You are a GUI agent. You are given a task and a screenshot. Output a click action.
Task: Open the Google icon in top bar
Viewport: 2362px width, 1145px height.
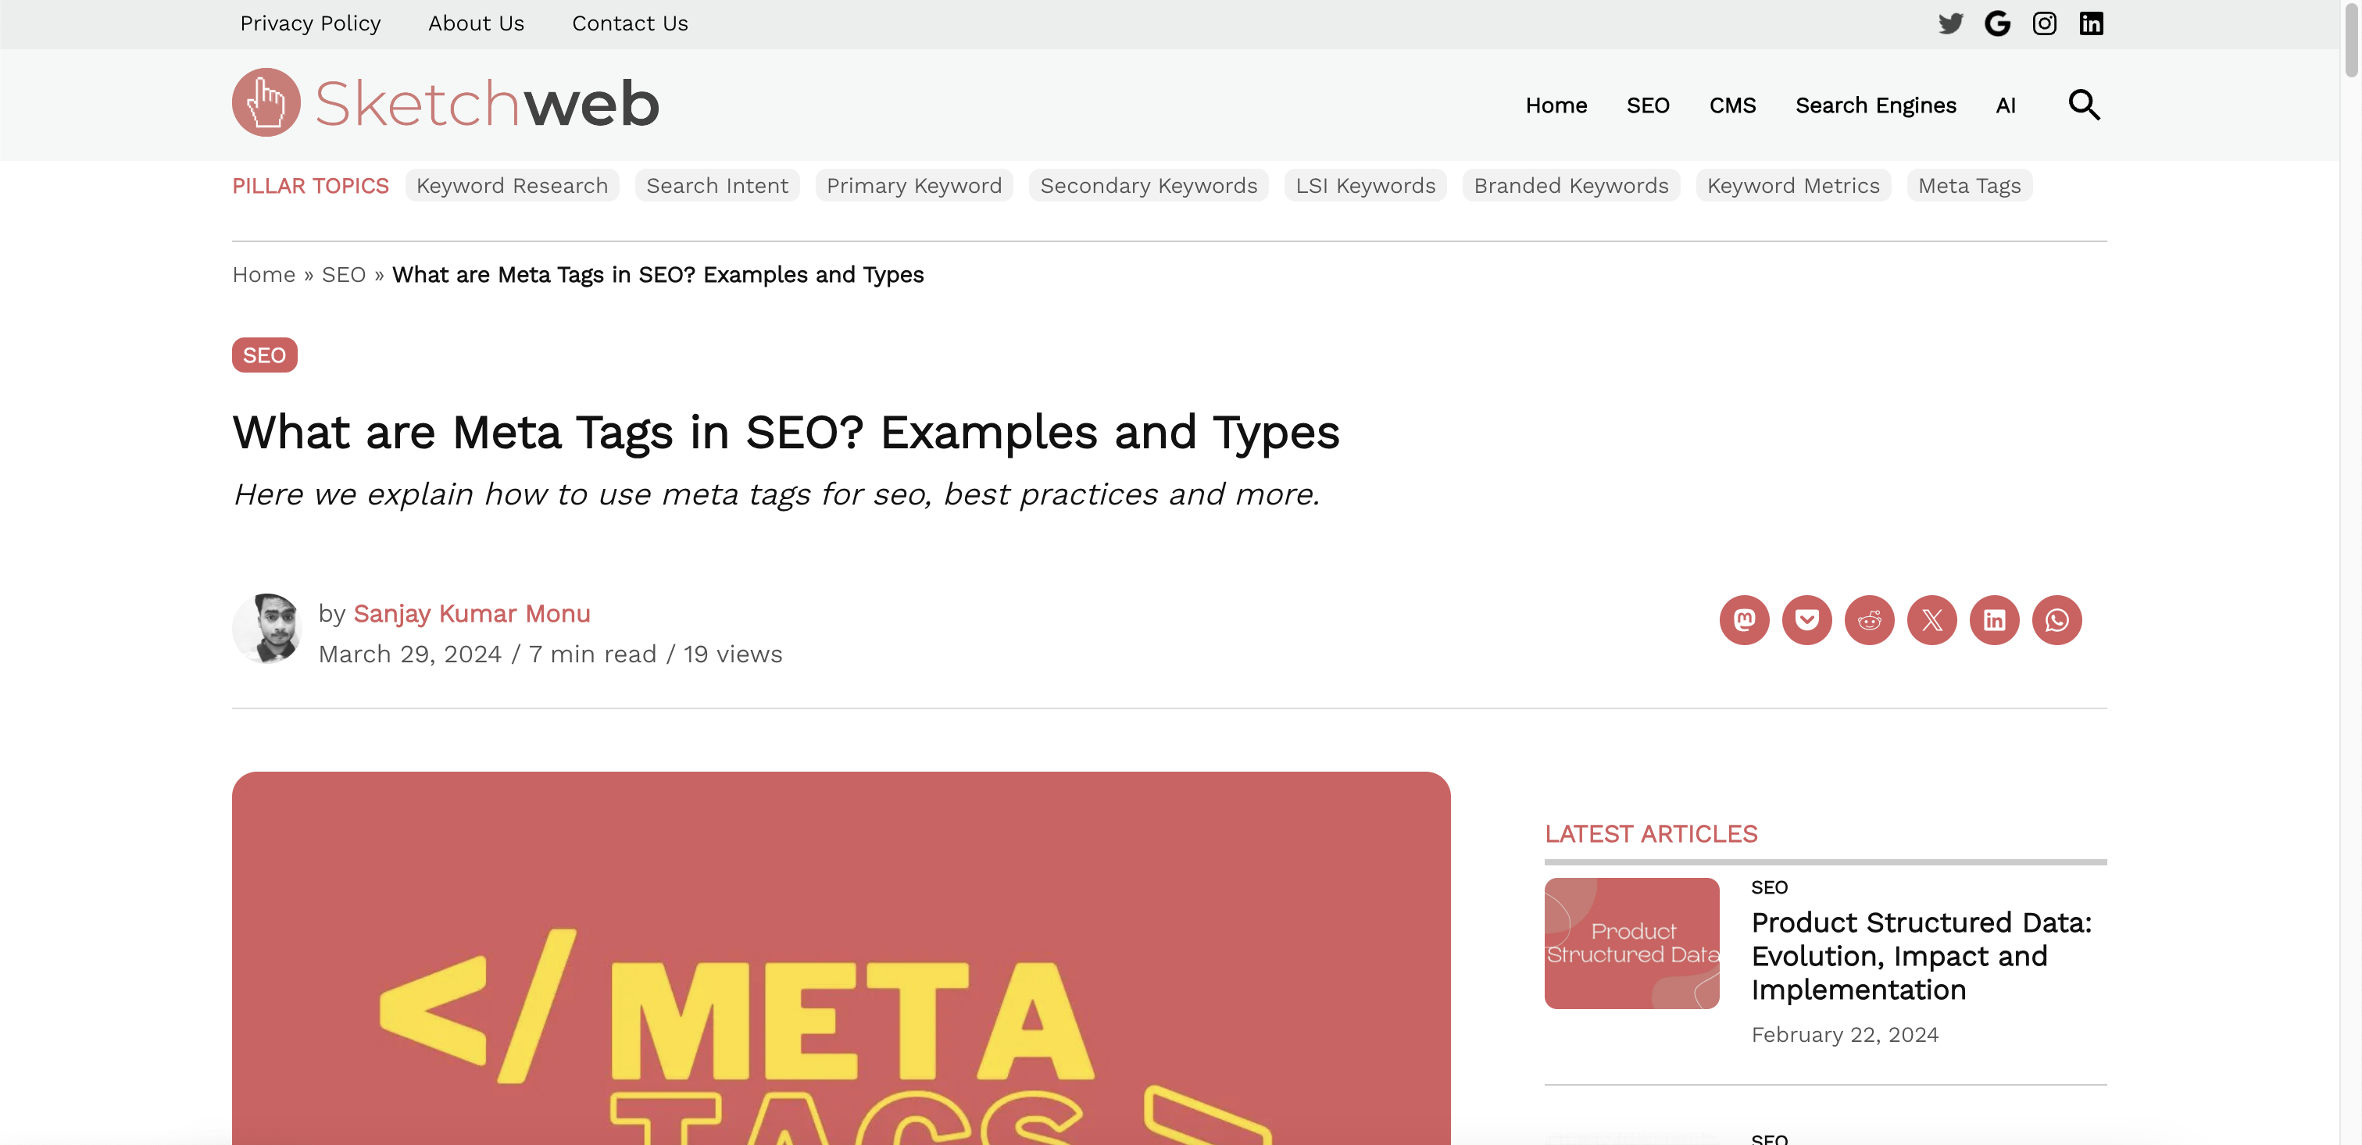point(1997,24)
